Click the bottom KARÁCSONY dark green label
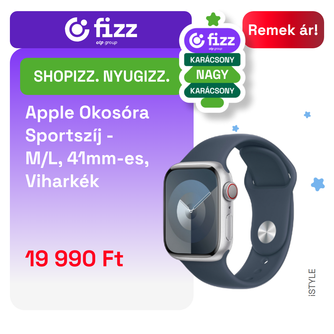Viewport: 334px width, 334px height. click(x=212, y=91)
